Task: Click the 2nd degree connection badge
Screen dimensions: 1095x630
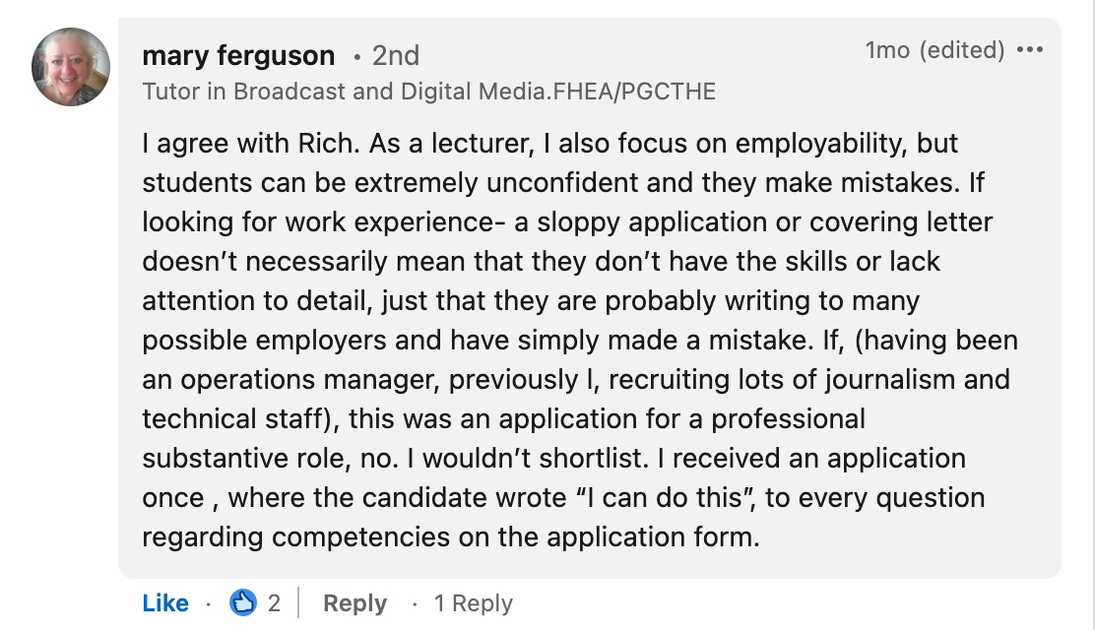Action: (396, 56)
